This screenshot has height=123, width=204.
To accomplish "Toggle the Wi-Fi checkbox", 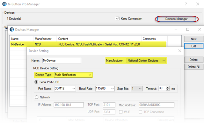I will pyautogui.click(x=121, y=112).
